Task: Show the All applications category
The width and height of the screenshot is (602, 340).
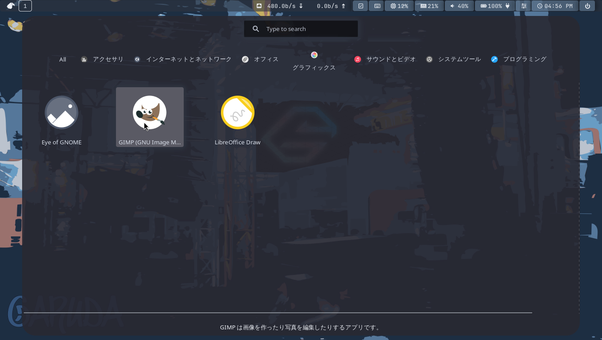Action: click(x=63, y=59)
